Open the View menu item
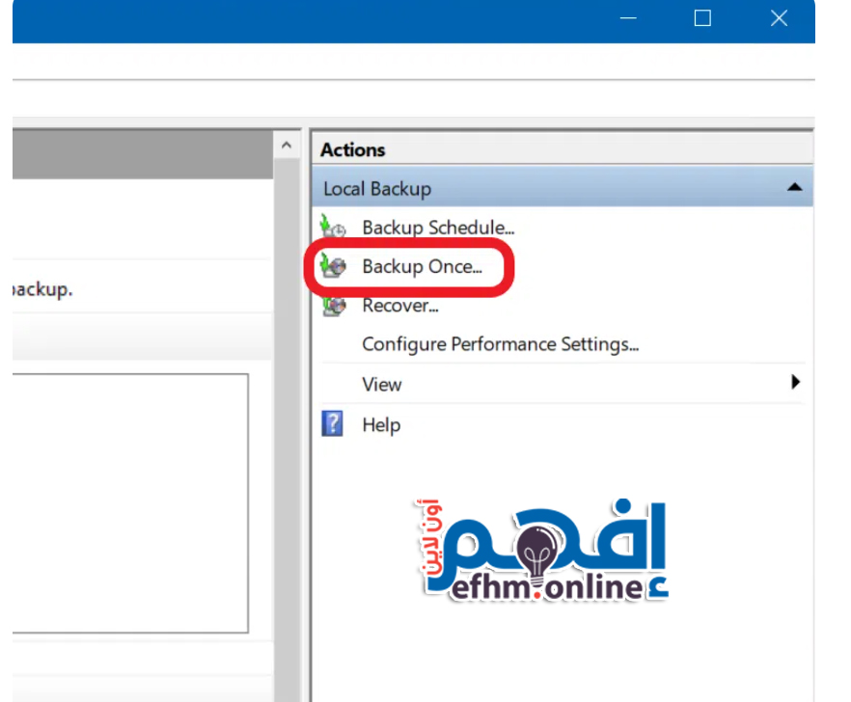The width and height of the screenshot is (851, 702). click(381, 384)
